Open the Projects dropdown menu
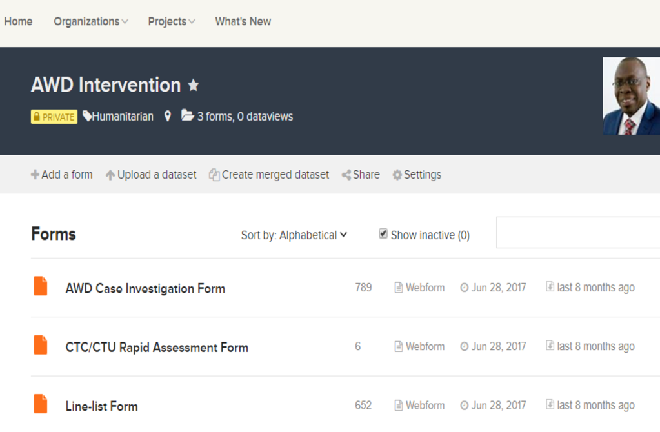Viewport: 660px width, 432px height. 172,21
